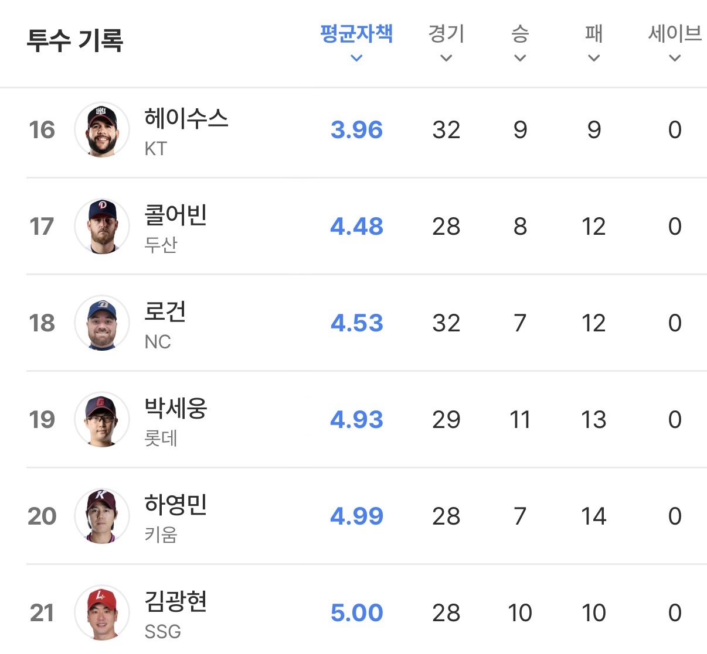Image resolution: width=707 pixels, height=654 pixels.
Task: Click 4.99 ERA value for 하영민
Action: click(356, 516)
